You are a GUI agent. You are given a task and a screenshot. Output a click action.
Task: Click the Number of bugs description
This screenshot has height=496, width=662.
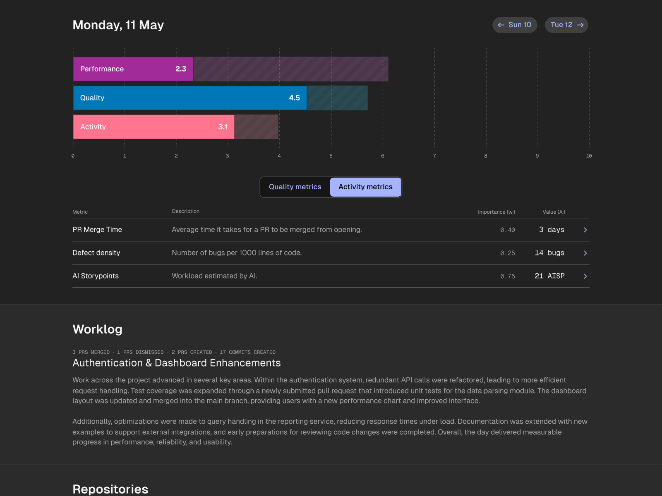237,253
